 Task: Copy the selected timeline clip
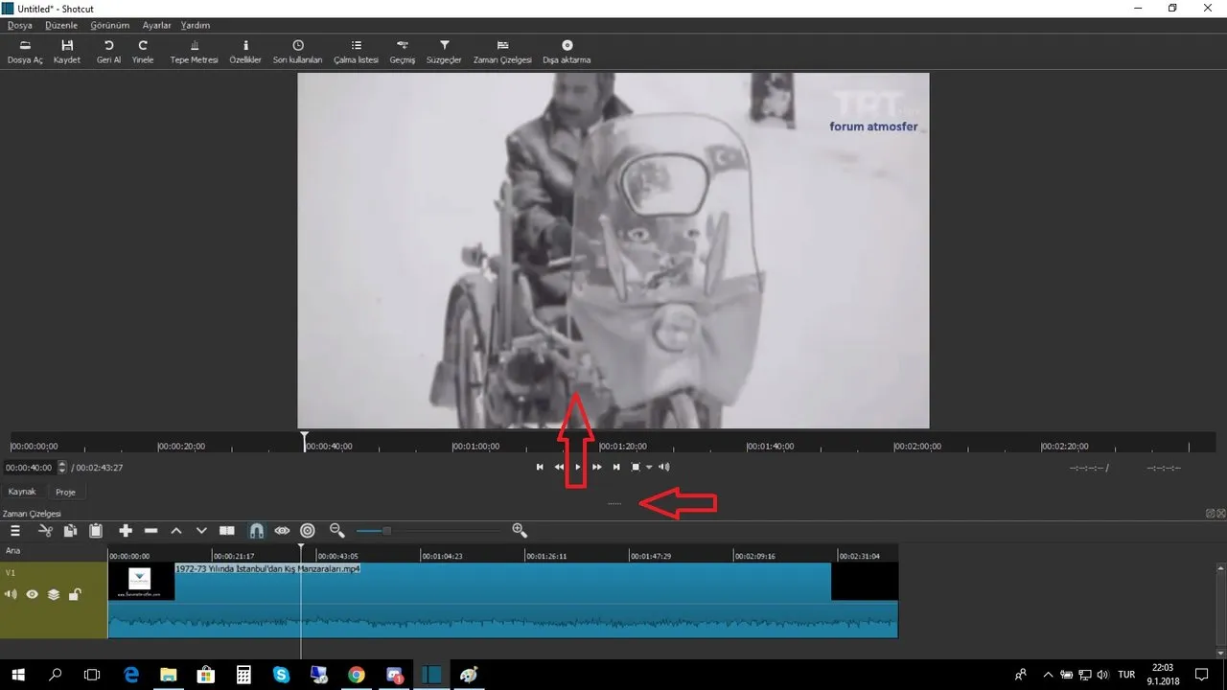[x=70, y=531]
